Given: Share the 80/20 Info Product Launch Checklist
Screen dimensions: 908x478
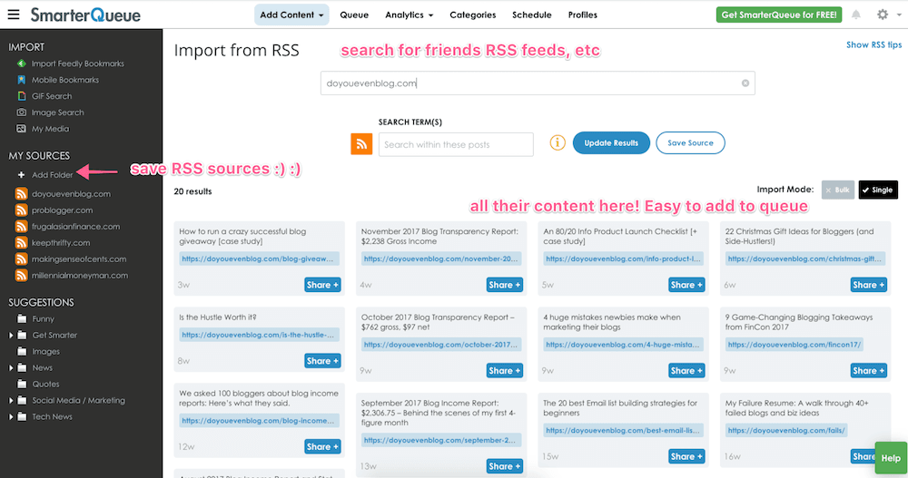Looking at the screenshot, I should (686, 285).
